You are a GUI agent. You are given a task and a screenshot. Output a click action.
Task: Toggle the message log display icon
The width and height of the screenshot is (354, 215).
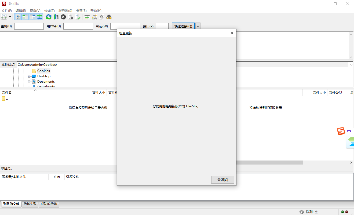pyautogui.click(x=18, y=17)
